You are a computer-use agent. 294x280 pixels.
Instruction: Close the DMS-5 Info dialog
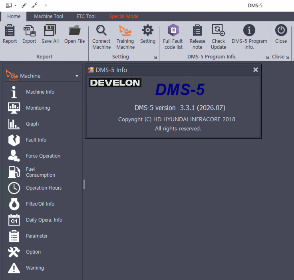coord(256,70)
